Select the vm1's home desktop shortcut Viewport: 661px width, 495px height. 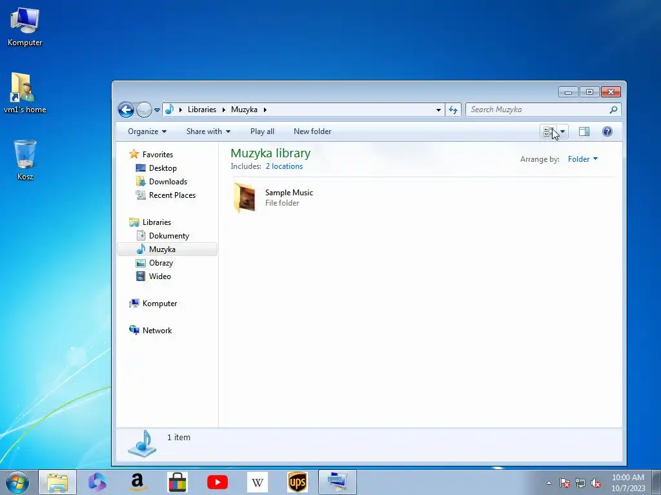25,93
